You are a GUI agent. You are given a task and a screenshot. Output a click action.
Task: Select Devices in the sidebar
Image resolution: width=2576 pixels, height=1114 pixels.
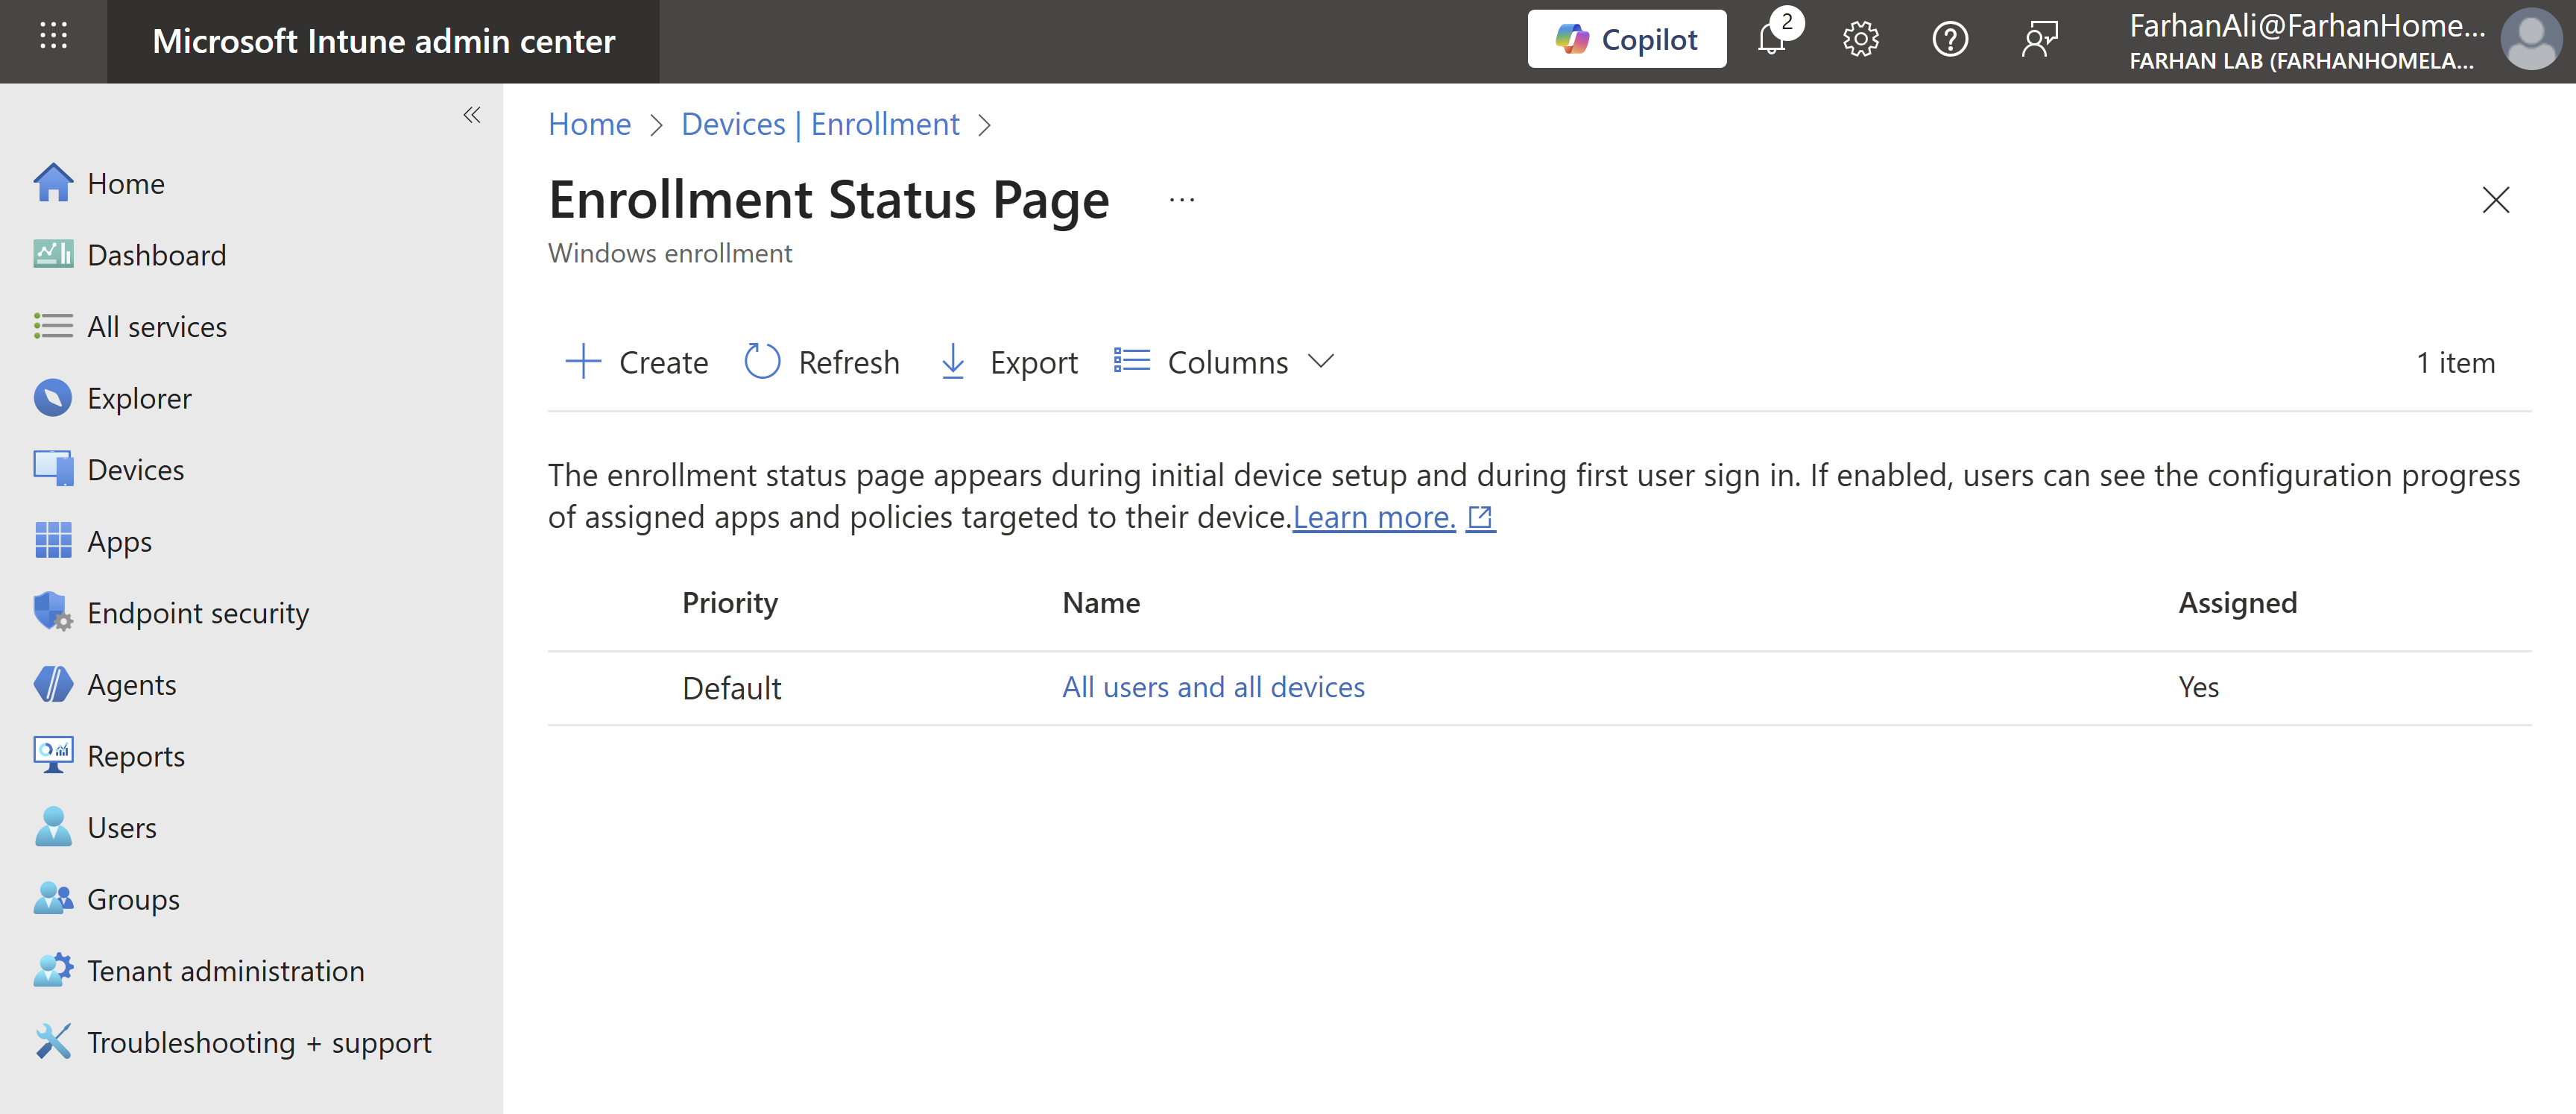135,470
